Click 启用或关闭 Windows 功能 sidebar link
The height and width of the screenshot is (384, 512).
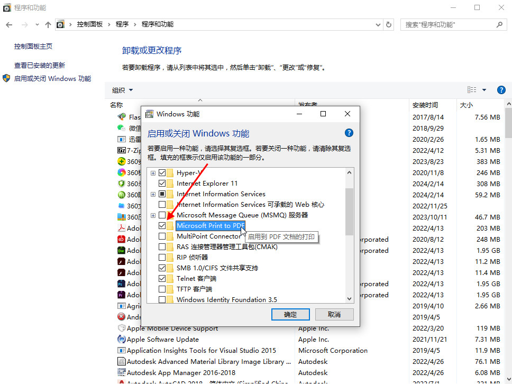coord(52,79)
